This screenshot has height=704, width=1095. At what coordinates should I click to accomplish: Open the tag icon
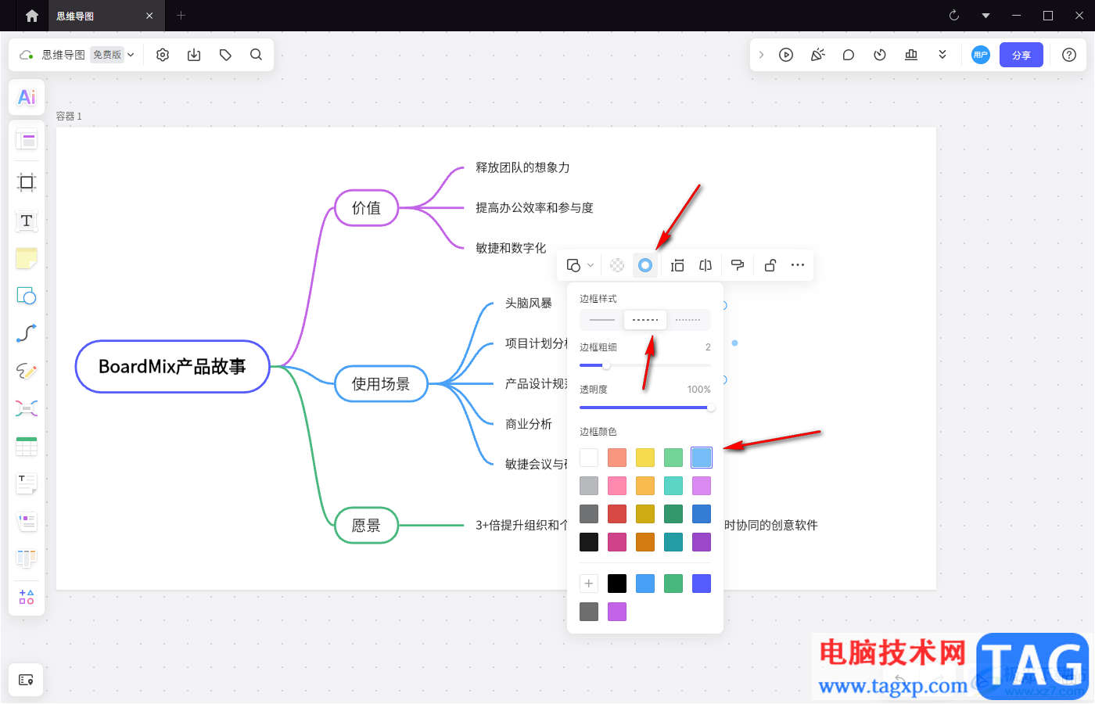click(225, 55)
